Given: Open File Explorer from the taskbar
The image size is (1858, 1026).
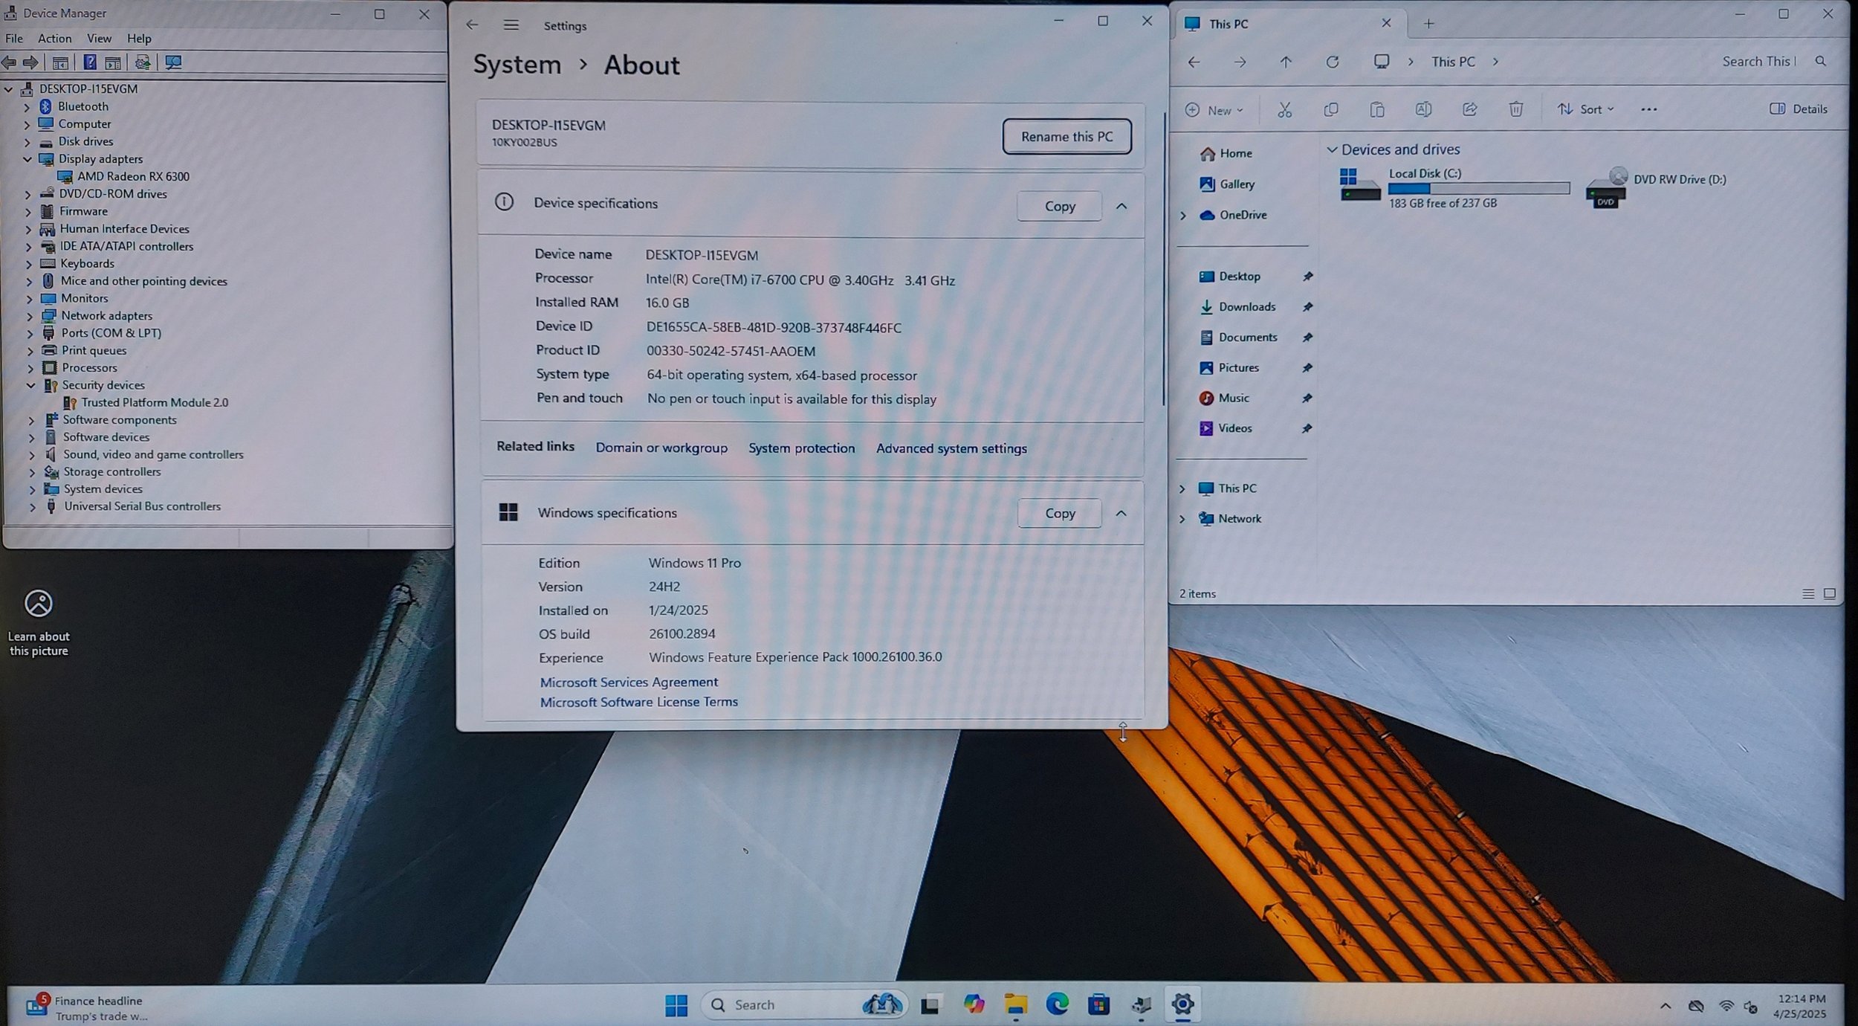Looking at the screenshot, I should (1015, 1005).
